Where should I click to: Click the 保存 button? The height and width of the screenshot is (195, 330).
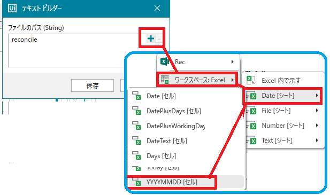[x=93, y=85]
